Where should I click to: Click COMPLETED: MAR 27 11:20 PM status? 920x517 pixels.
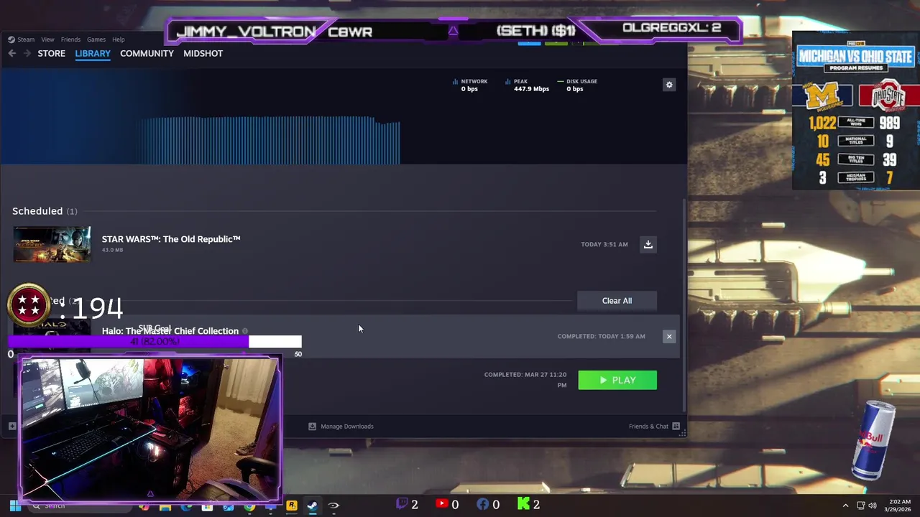(525, 379)
